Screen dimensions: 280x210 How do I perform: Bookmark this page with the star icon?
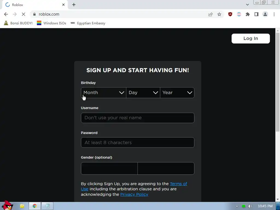click(219, 14)
